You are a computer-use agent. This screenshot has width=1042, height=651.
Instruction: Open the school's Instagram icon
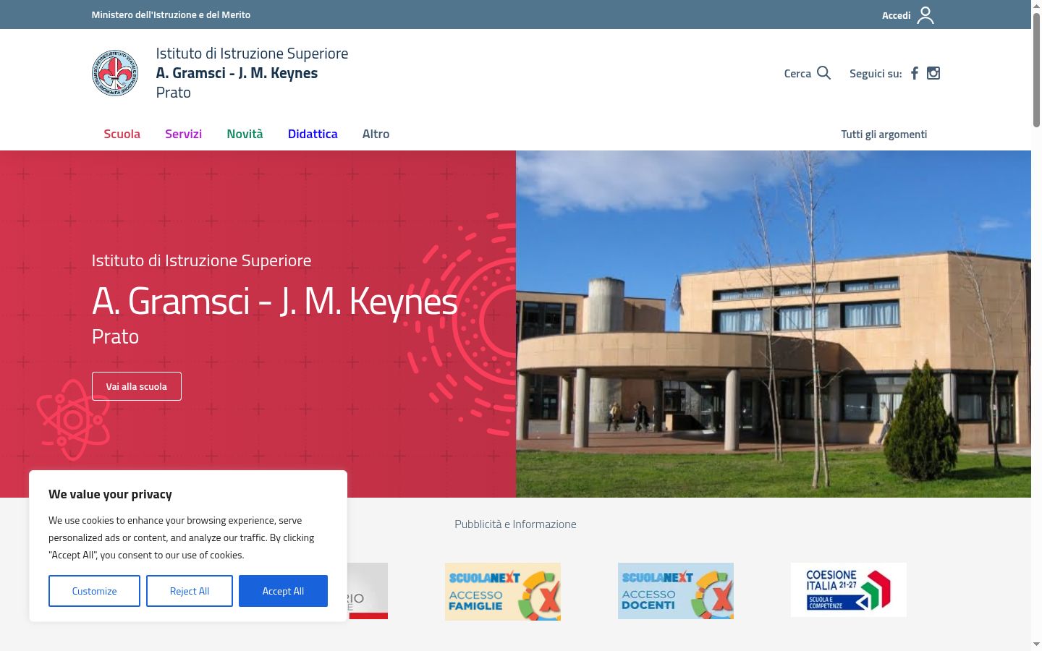(933, 73)
